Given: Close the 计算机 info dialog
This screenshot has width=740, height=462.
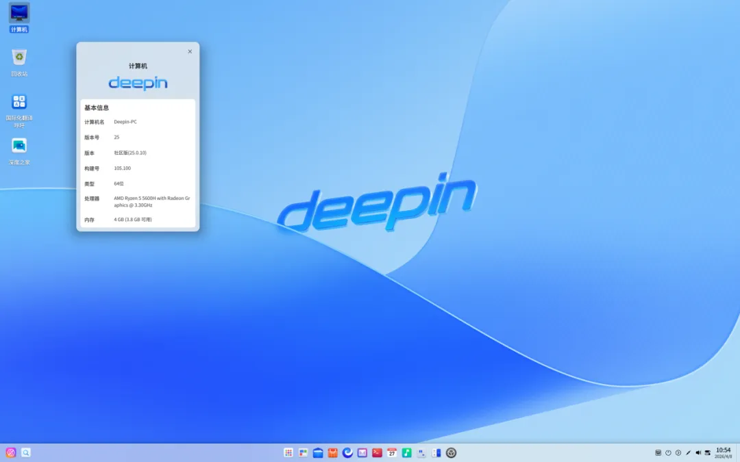Looking at the screenshot, I should pyautogui.click(x=190, y=51).
